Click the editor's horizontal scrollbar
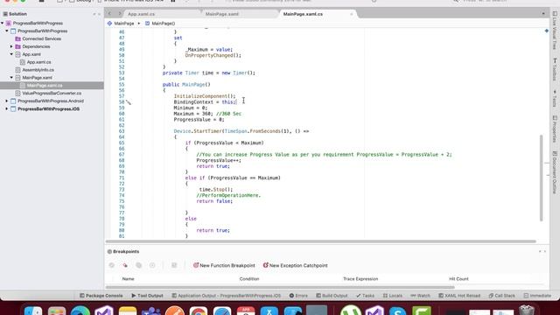 pyautogui.click(x=321, y=241)
